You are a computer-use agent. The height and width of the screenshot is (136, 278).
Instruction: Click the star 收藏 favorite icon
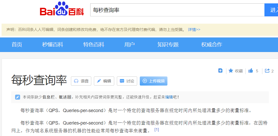coord(231,71)
